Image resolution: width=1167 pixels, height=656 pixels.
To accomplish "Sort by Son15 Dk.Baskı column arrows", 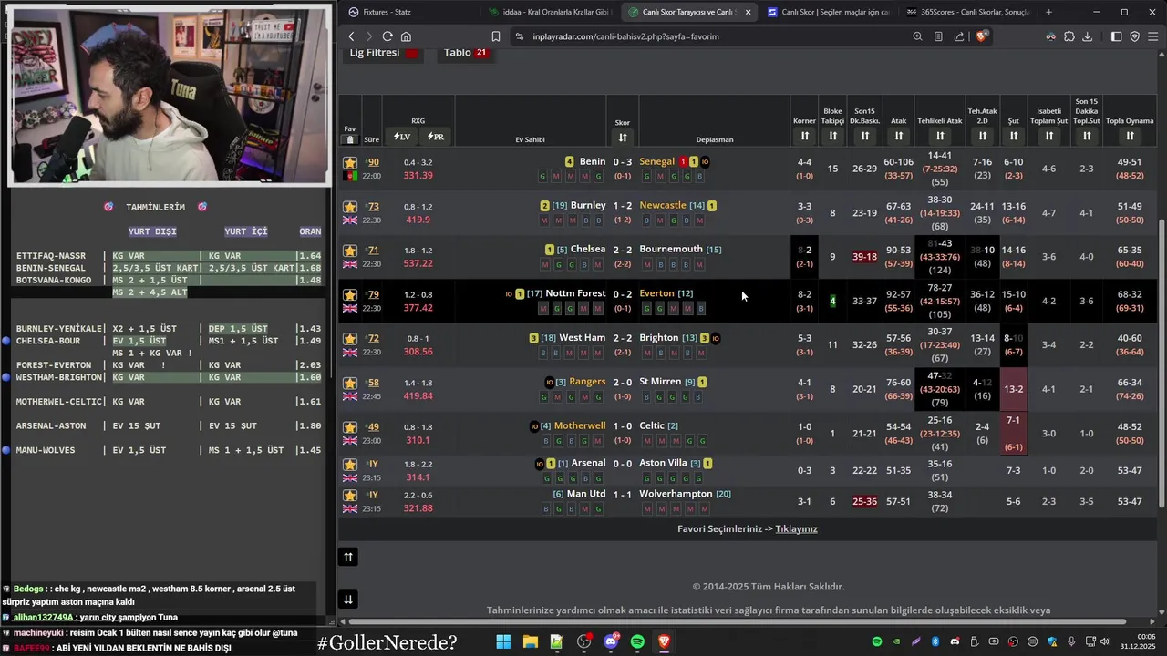I will [864, 136].
